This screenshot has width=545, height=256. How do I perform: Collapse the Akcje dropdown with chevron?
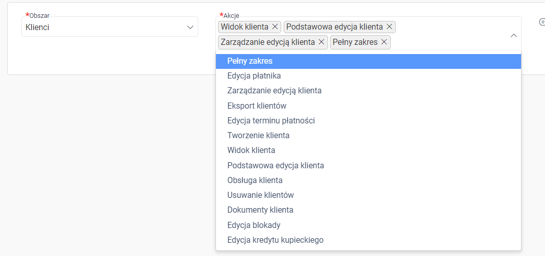[514, 36]
